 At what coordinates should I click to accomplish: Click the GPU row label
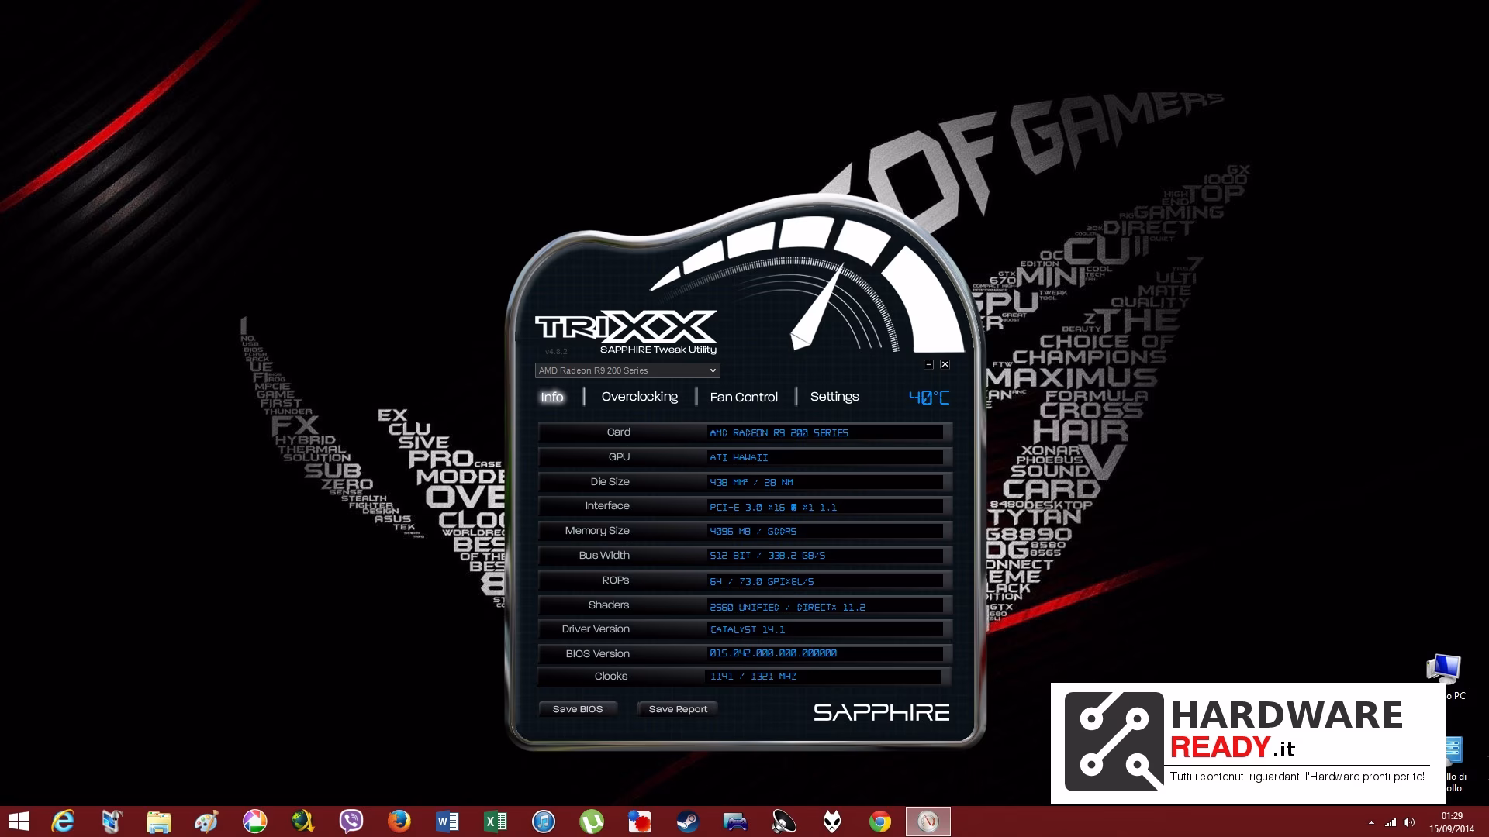point(619,457)
